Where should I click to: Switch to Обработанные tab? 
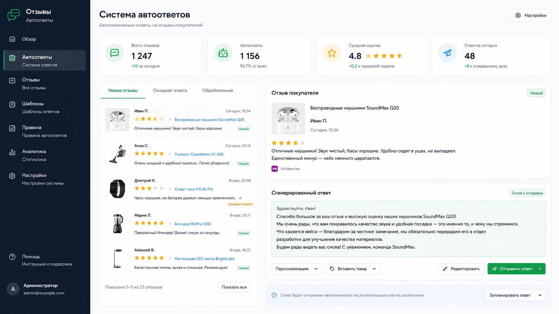tap(218, 90)
